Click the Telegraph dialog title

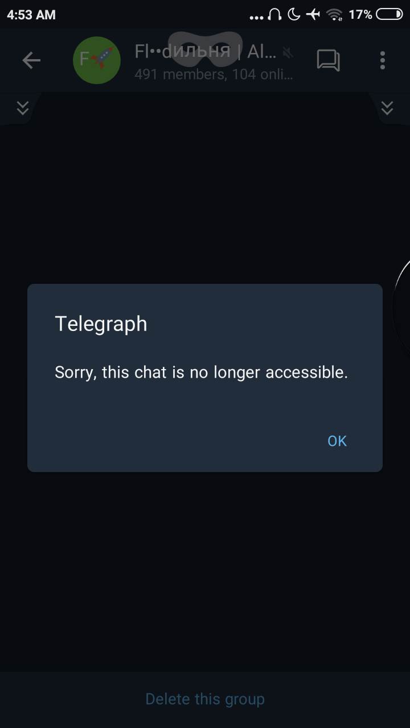point(101,324)
